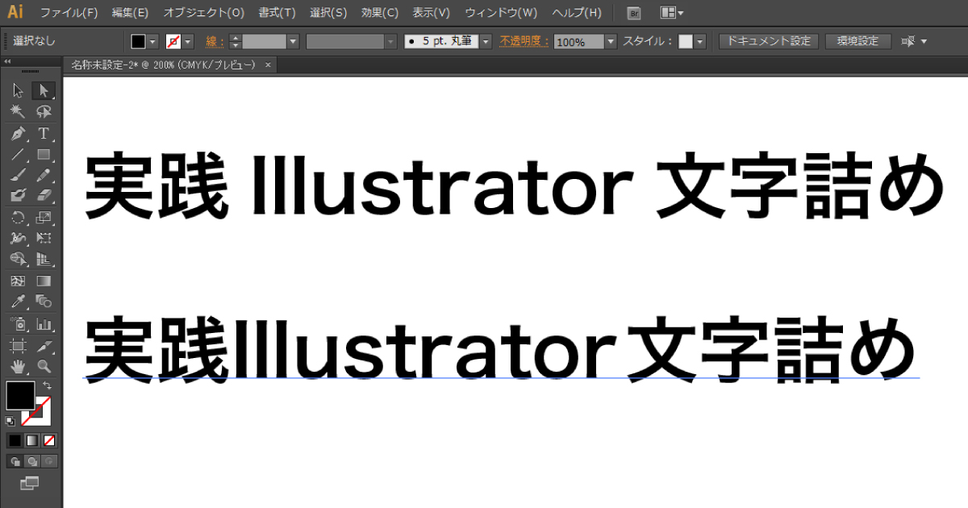Open opacity 100% dropdown arrow
Image resolution: width=968 pixels, height=508 pixels.
[611, 41]
